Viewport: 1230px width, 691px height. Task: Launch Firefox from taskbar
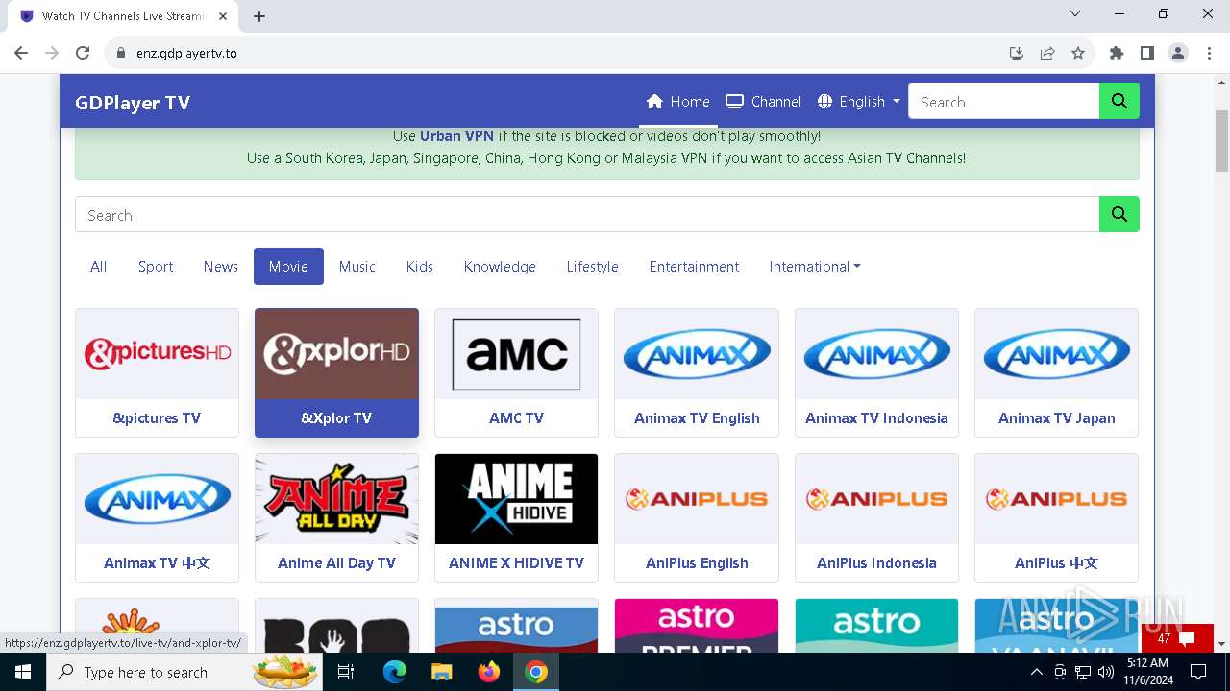[x=489, y=672]
